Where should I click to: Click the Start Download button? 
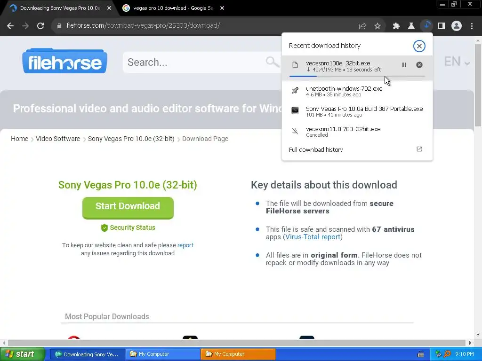click(x=128, y=207)
